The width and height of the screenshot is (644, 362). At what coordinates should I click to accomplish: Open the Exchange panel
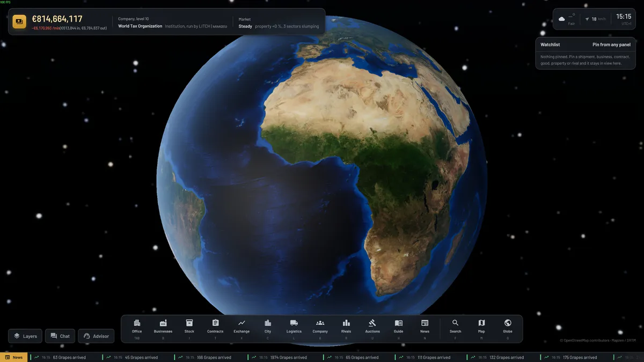(241, 328)
